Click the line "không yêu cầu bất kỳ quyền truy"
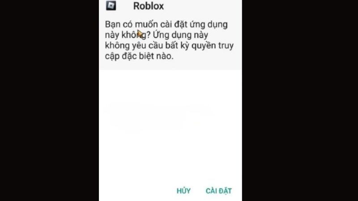 [169, 46]
